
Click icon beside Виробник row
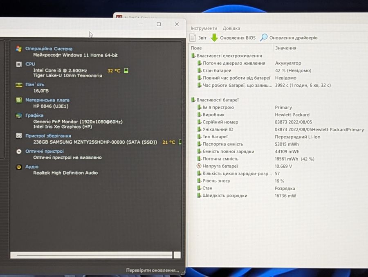(199, 115)
